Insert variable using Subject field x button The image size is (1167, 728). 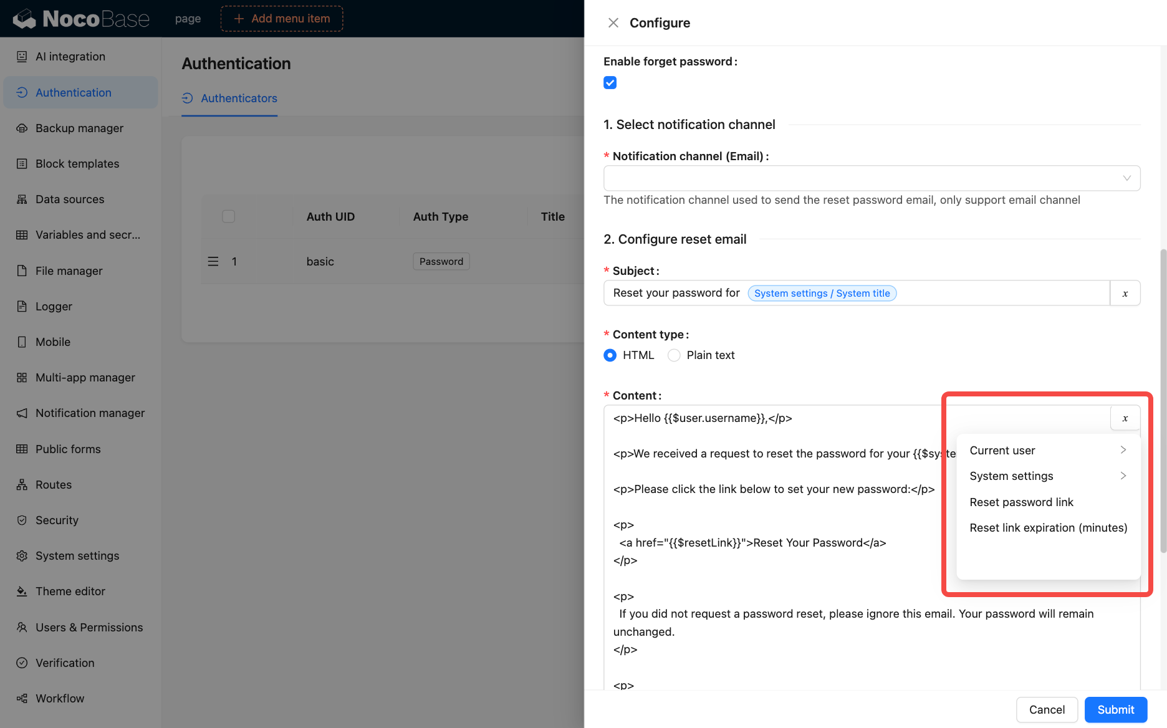coord(1125,294)
